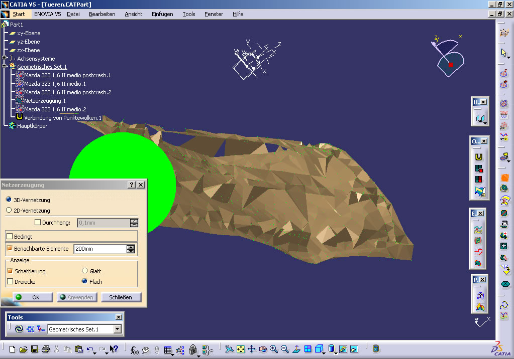Open the Einfügen menu
The image size is (514, 359).
click(x=162, y=14)
